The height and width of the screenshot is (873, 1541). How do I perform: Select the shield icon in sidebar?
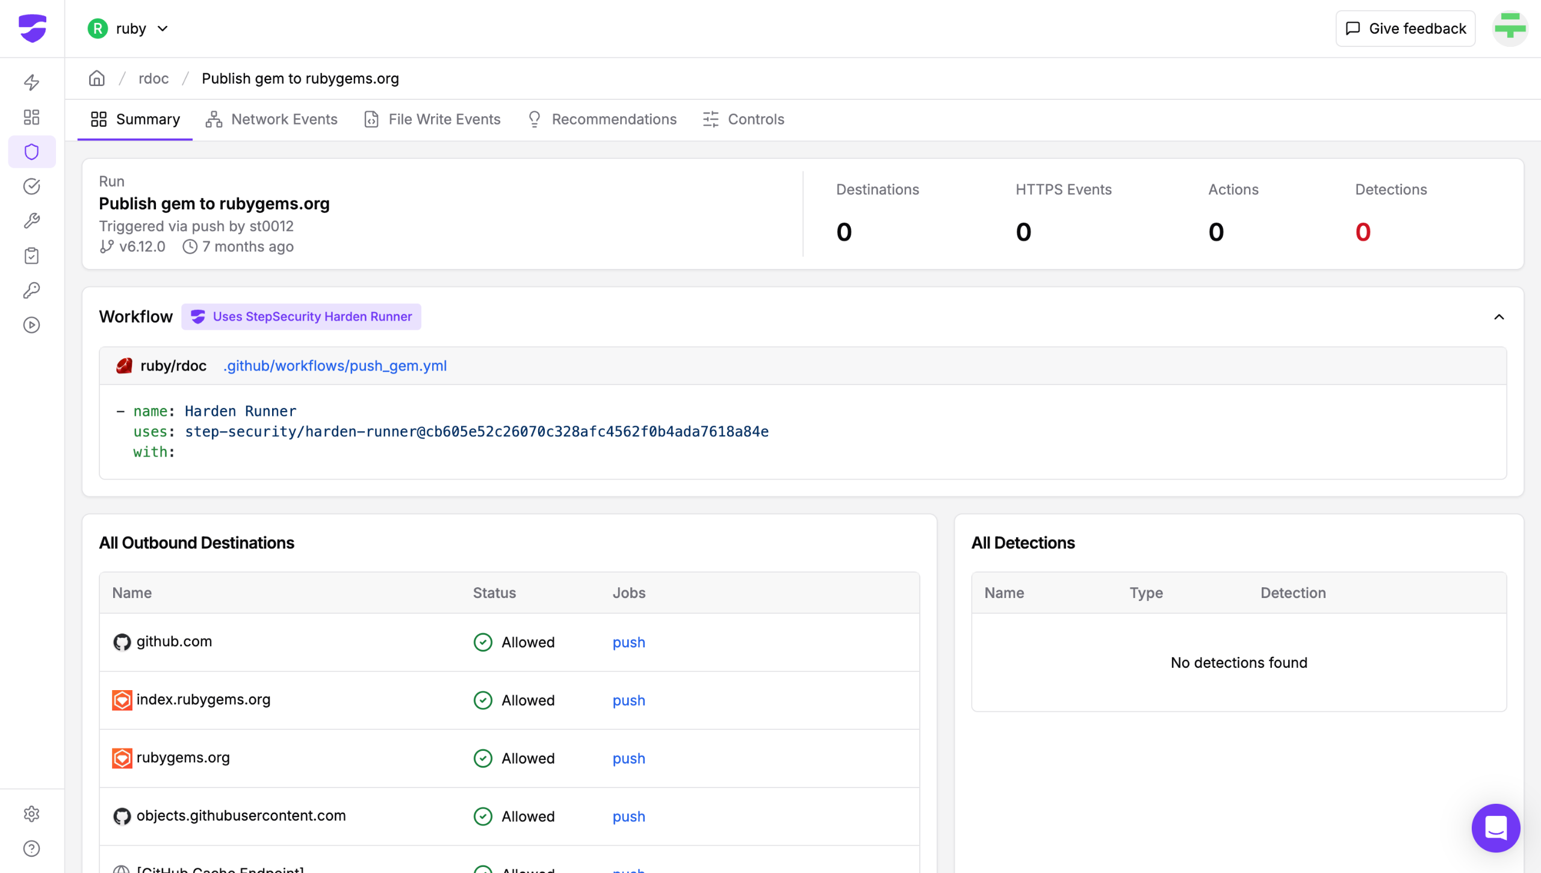click(31, 152)
